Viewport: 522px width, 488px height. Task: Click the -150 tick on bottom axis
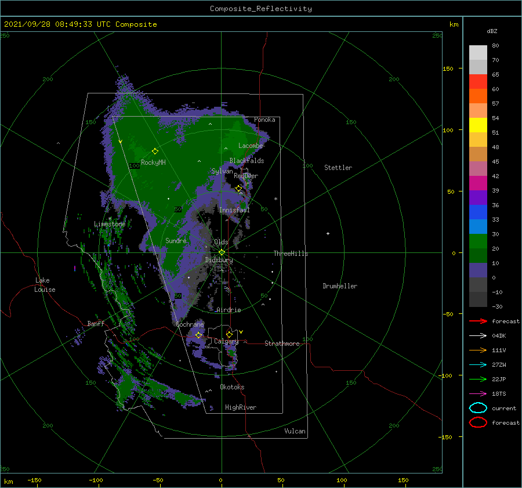(34, 480)
